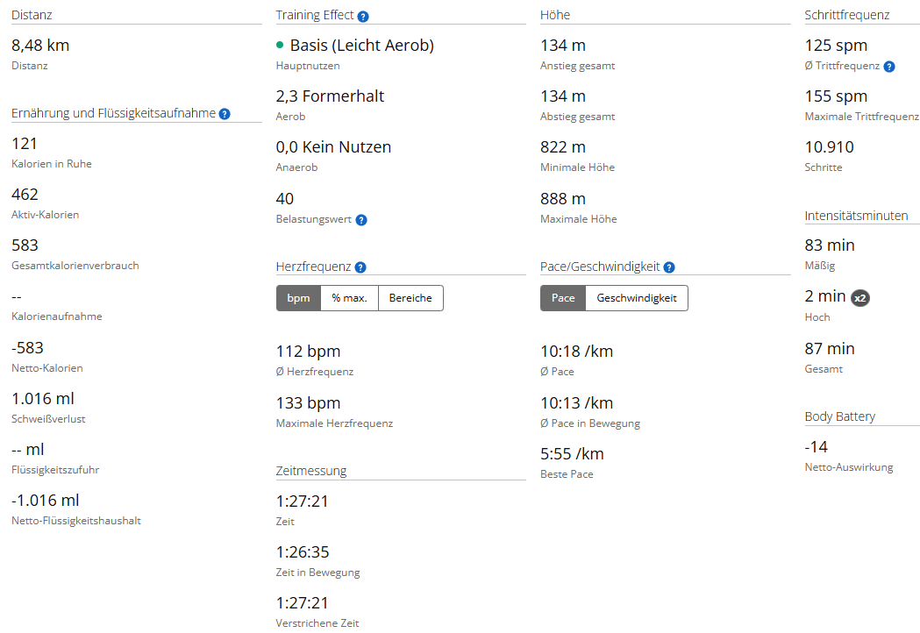920x633 pixels.
Task: Select the 1:26:35 Zeit in Bewegung value
Action: tap(303, 552)
